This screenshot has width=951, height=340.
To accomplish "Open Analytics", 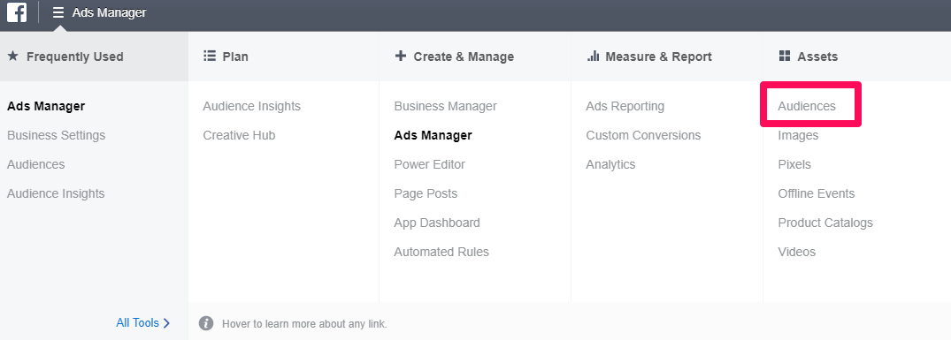I will tap(610, 164).
